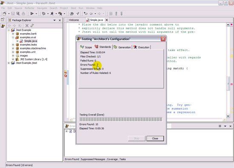Open the Package Explorer view menu arrow
Image resolution: width=234 pixels, height=168 pixels.
(x=54, y=20)
